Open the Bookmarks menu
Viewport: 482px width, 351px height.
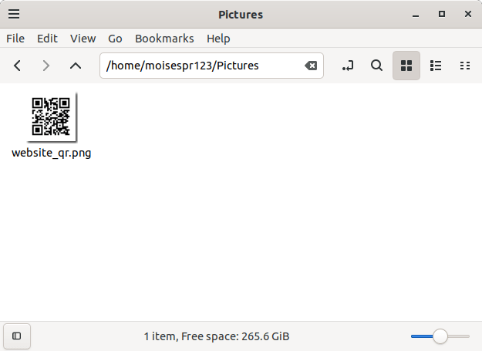[x=164, y=39]
